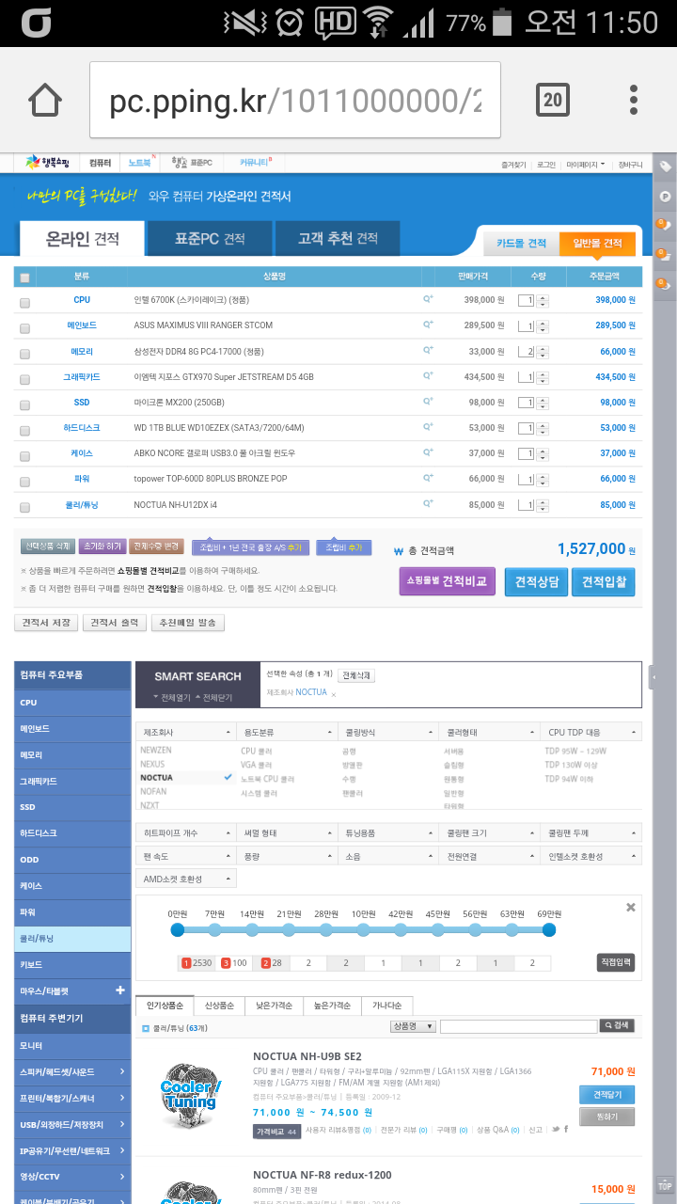Click the 69만원 endpoint on price slider
The image size is (677, 1204).
tap(549, 930)
